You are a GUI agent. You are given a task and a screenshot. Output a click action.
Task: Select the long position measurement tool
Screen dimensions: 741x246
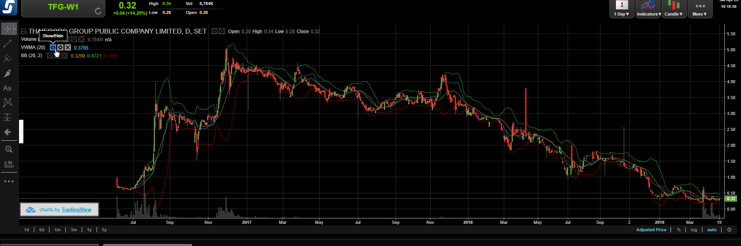tap(7, 117)
